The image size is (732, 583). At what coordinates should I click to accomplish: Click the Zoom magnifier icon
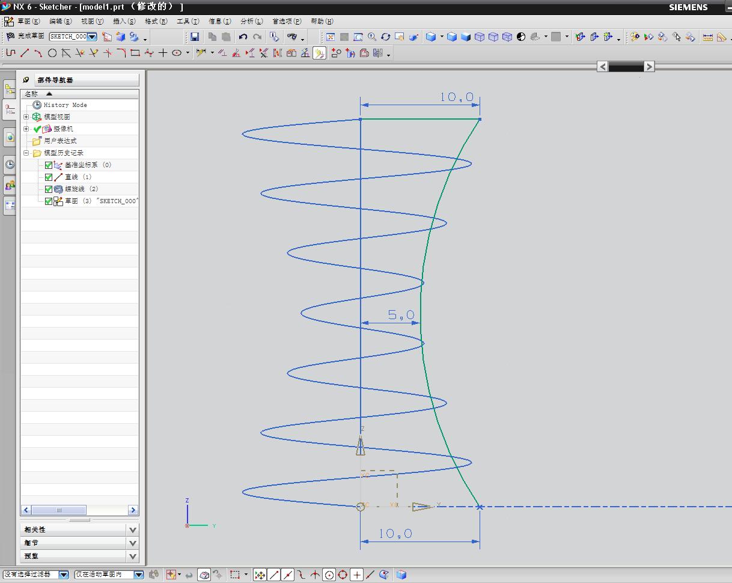click(x=372, y=37)
